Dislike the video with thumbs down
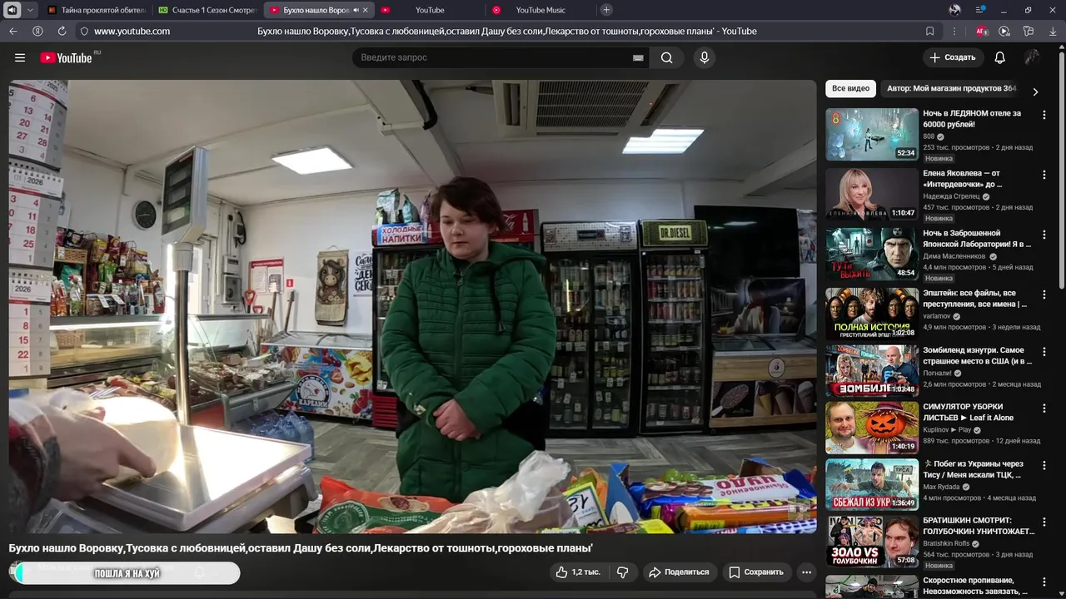 pos(622,572)
